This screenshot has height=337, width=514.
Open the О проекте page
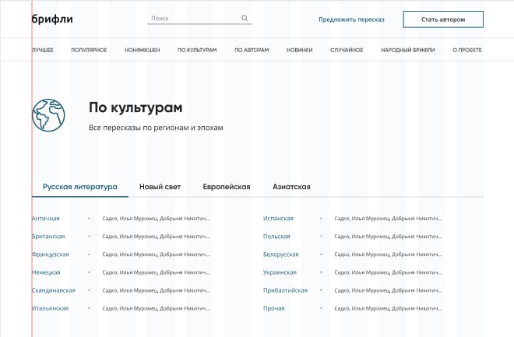click(467, 50)
